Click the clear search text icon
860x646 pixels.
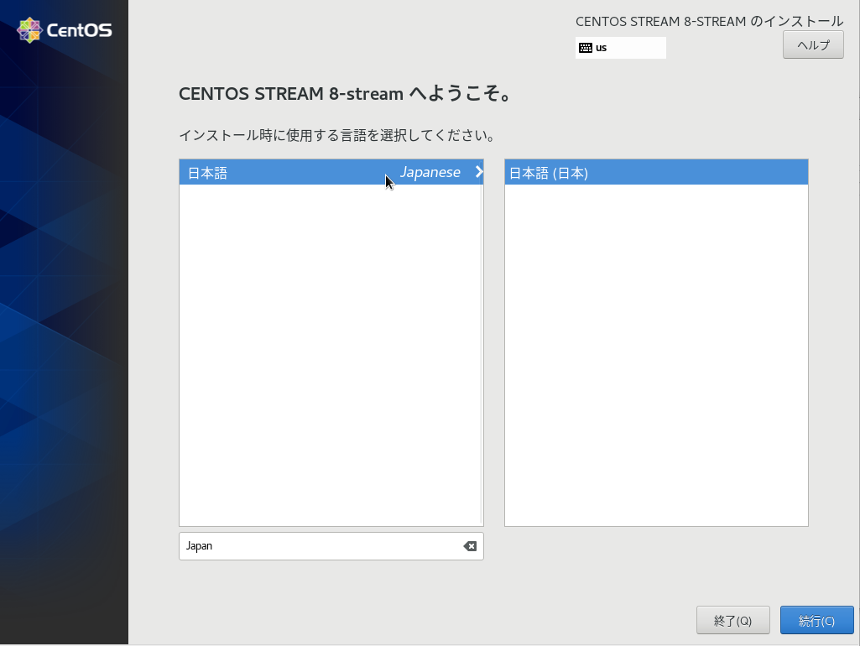pos(470,546)
